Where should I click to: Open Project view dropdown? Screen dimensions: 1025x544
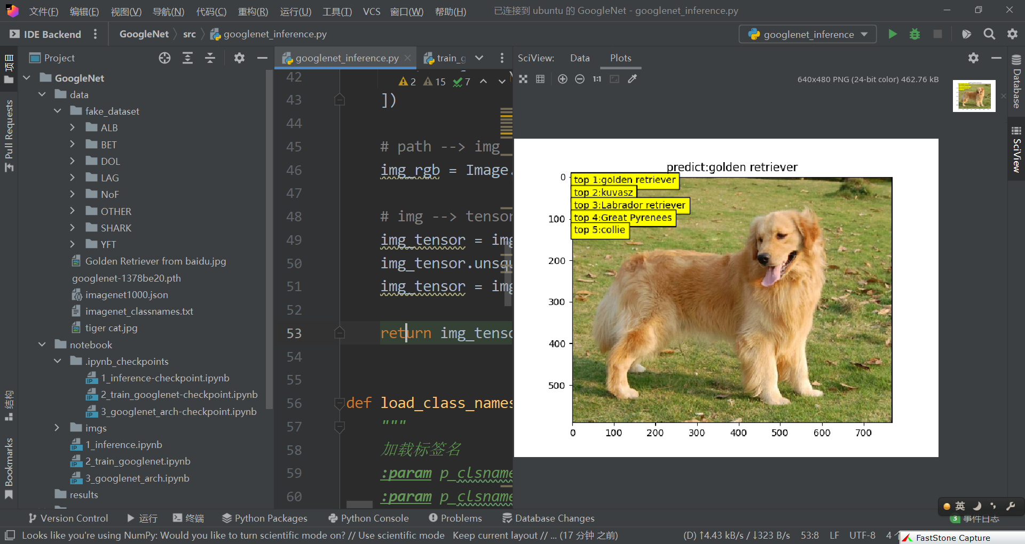pos(52,58)
